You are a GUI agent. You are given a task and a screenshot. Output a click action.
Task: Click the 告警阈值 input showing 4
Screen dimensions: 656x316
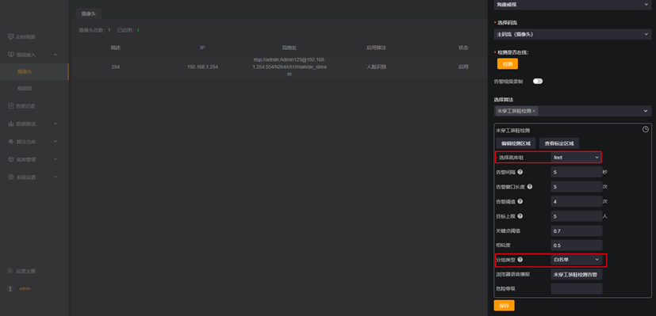577,201
